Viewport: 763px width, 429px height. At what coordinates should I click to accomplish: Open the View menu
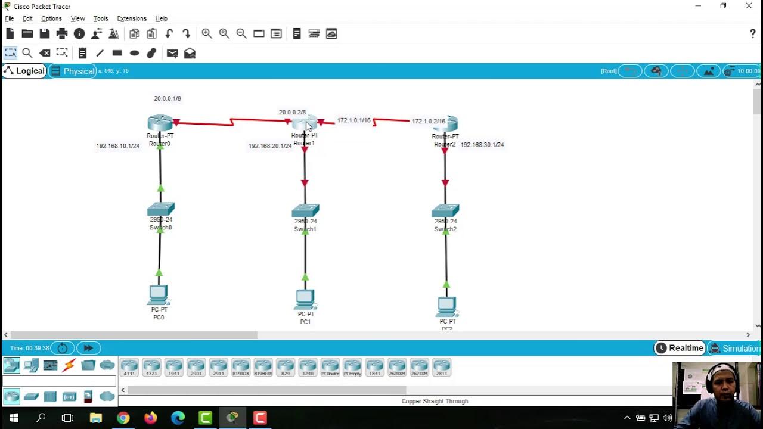[77, 18]
